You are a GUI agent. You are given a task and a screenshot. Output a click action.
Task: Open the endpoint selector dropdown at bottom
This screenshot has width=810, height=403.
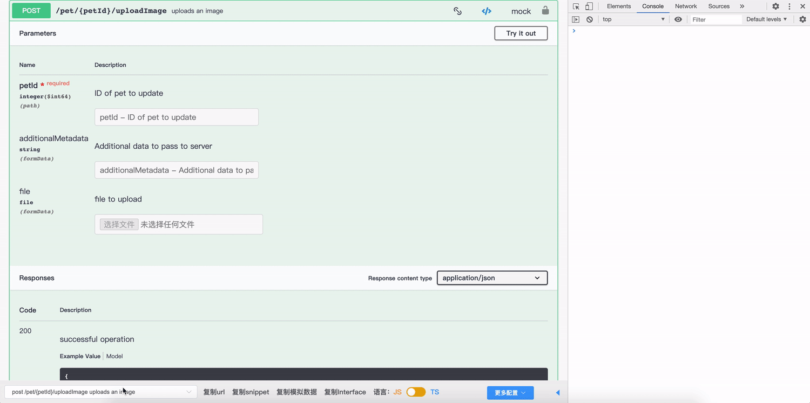click(x=102, y=392)
